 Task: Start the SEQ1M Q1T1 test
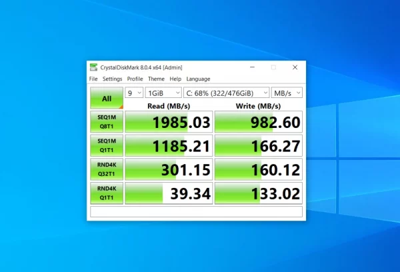107,145
